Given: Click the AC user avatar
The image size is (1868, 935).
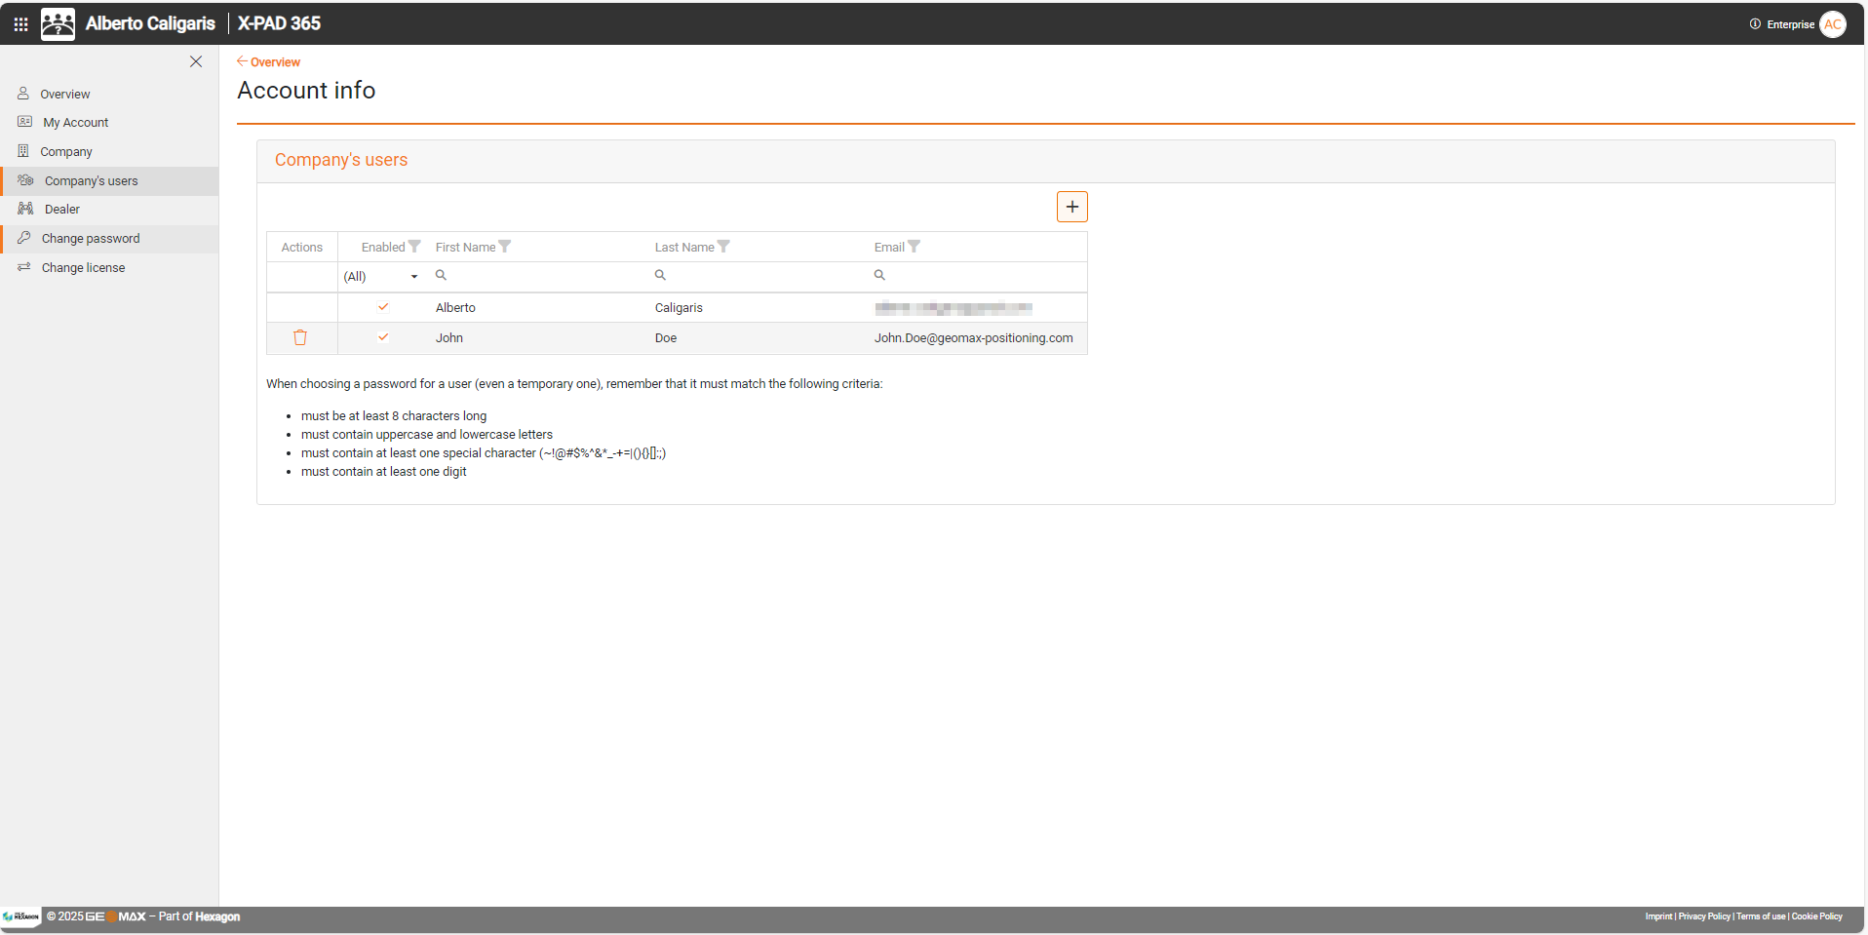Looking at the screenshot, I should pyautogui.click(x=1833, y=24).
